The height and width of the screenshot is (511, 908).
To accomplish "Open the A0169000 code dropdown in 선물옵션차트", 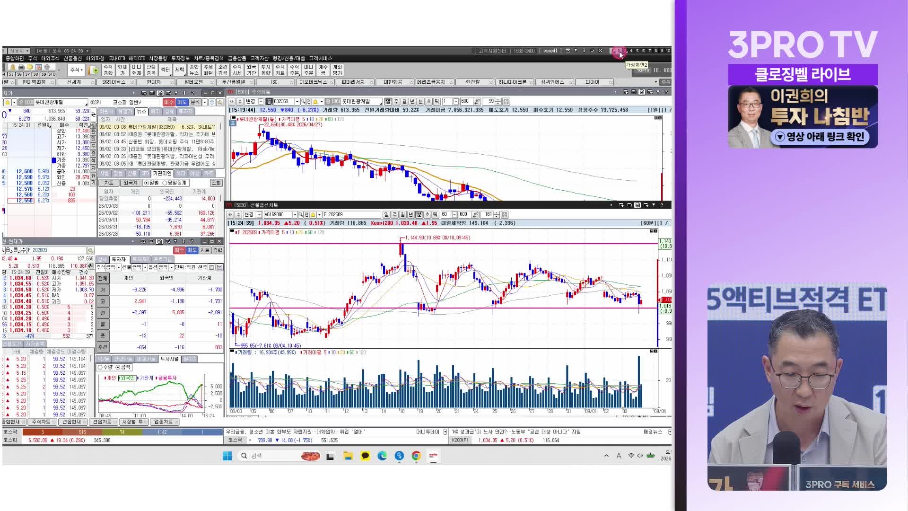I will 295,215.
